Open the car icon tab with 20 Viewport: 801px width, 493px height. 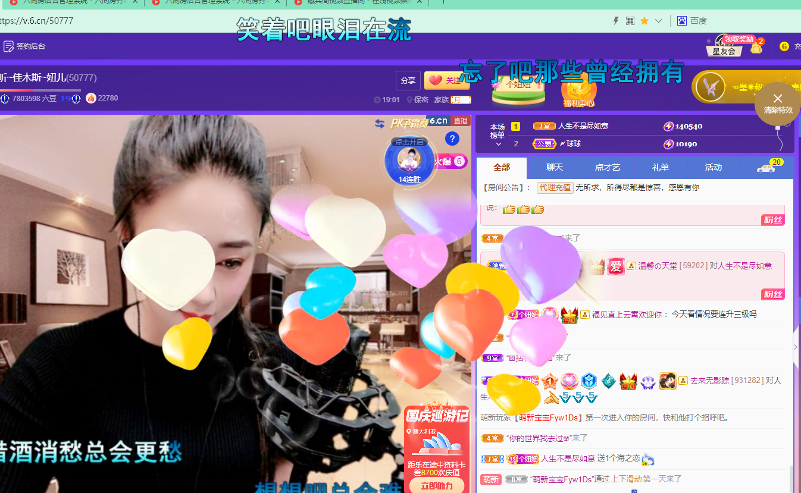click(766, 168)
